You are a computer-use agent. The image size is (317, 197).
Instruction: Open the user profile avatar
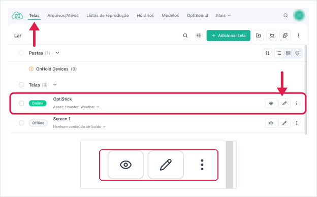[299, 15]
